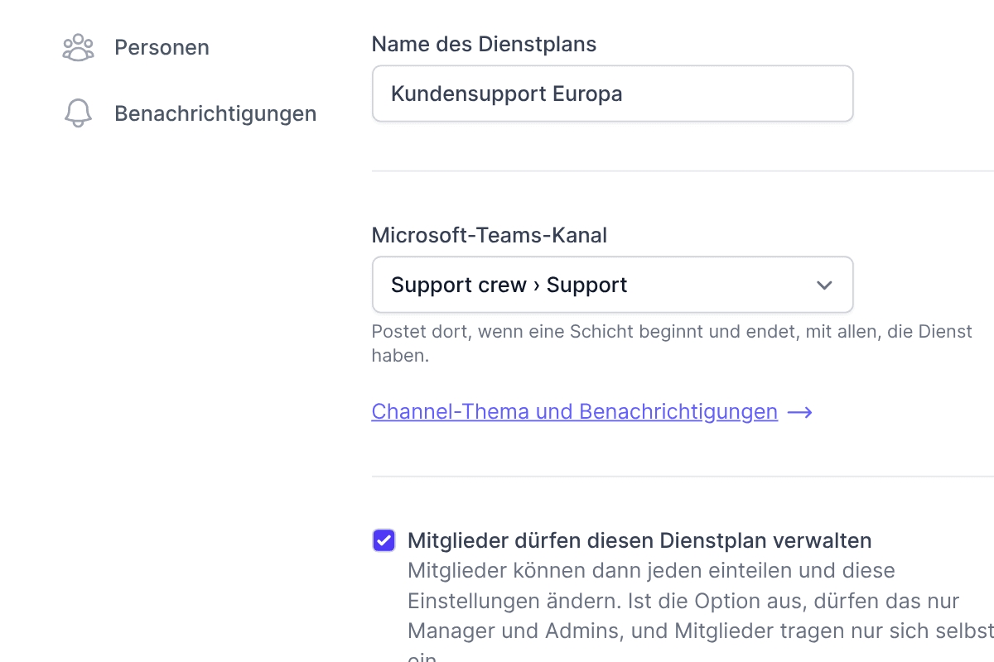Uncheck Mitglieder dürfen diesen Dienstplan verwalten

[x=384, y=540]
